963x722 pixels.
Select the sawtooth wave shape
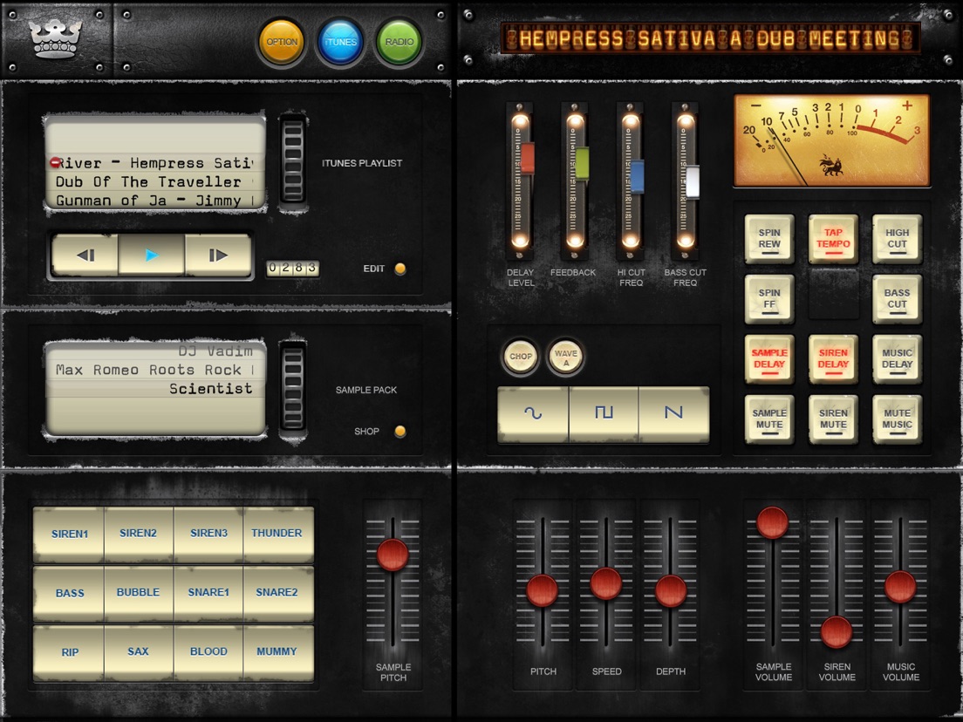[673, 413]
